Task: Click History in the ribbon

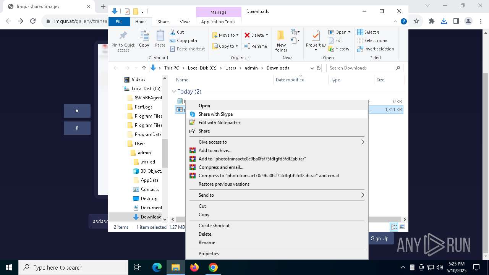Action: pos(338,49)
